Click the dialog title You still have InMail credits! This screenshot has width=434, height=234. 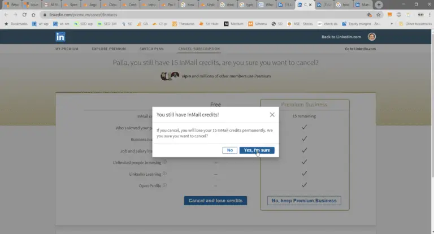click(188, 115)
